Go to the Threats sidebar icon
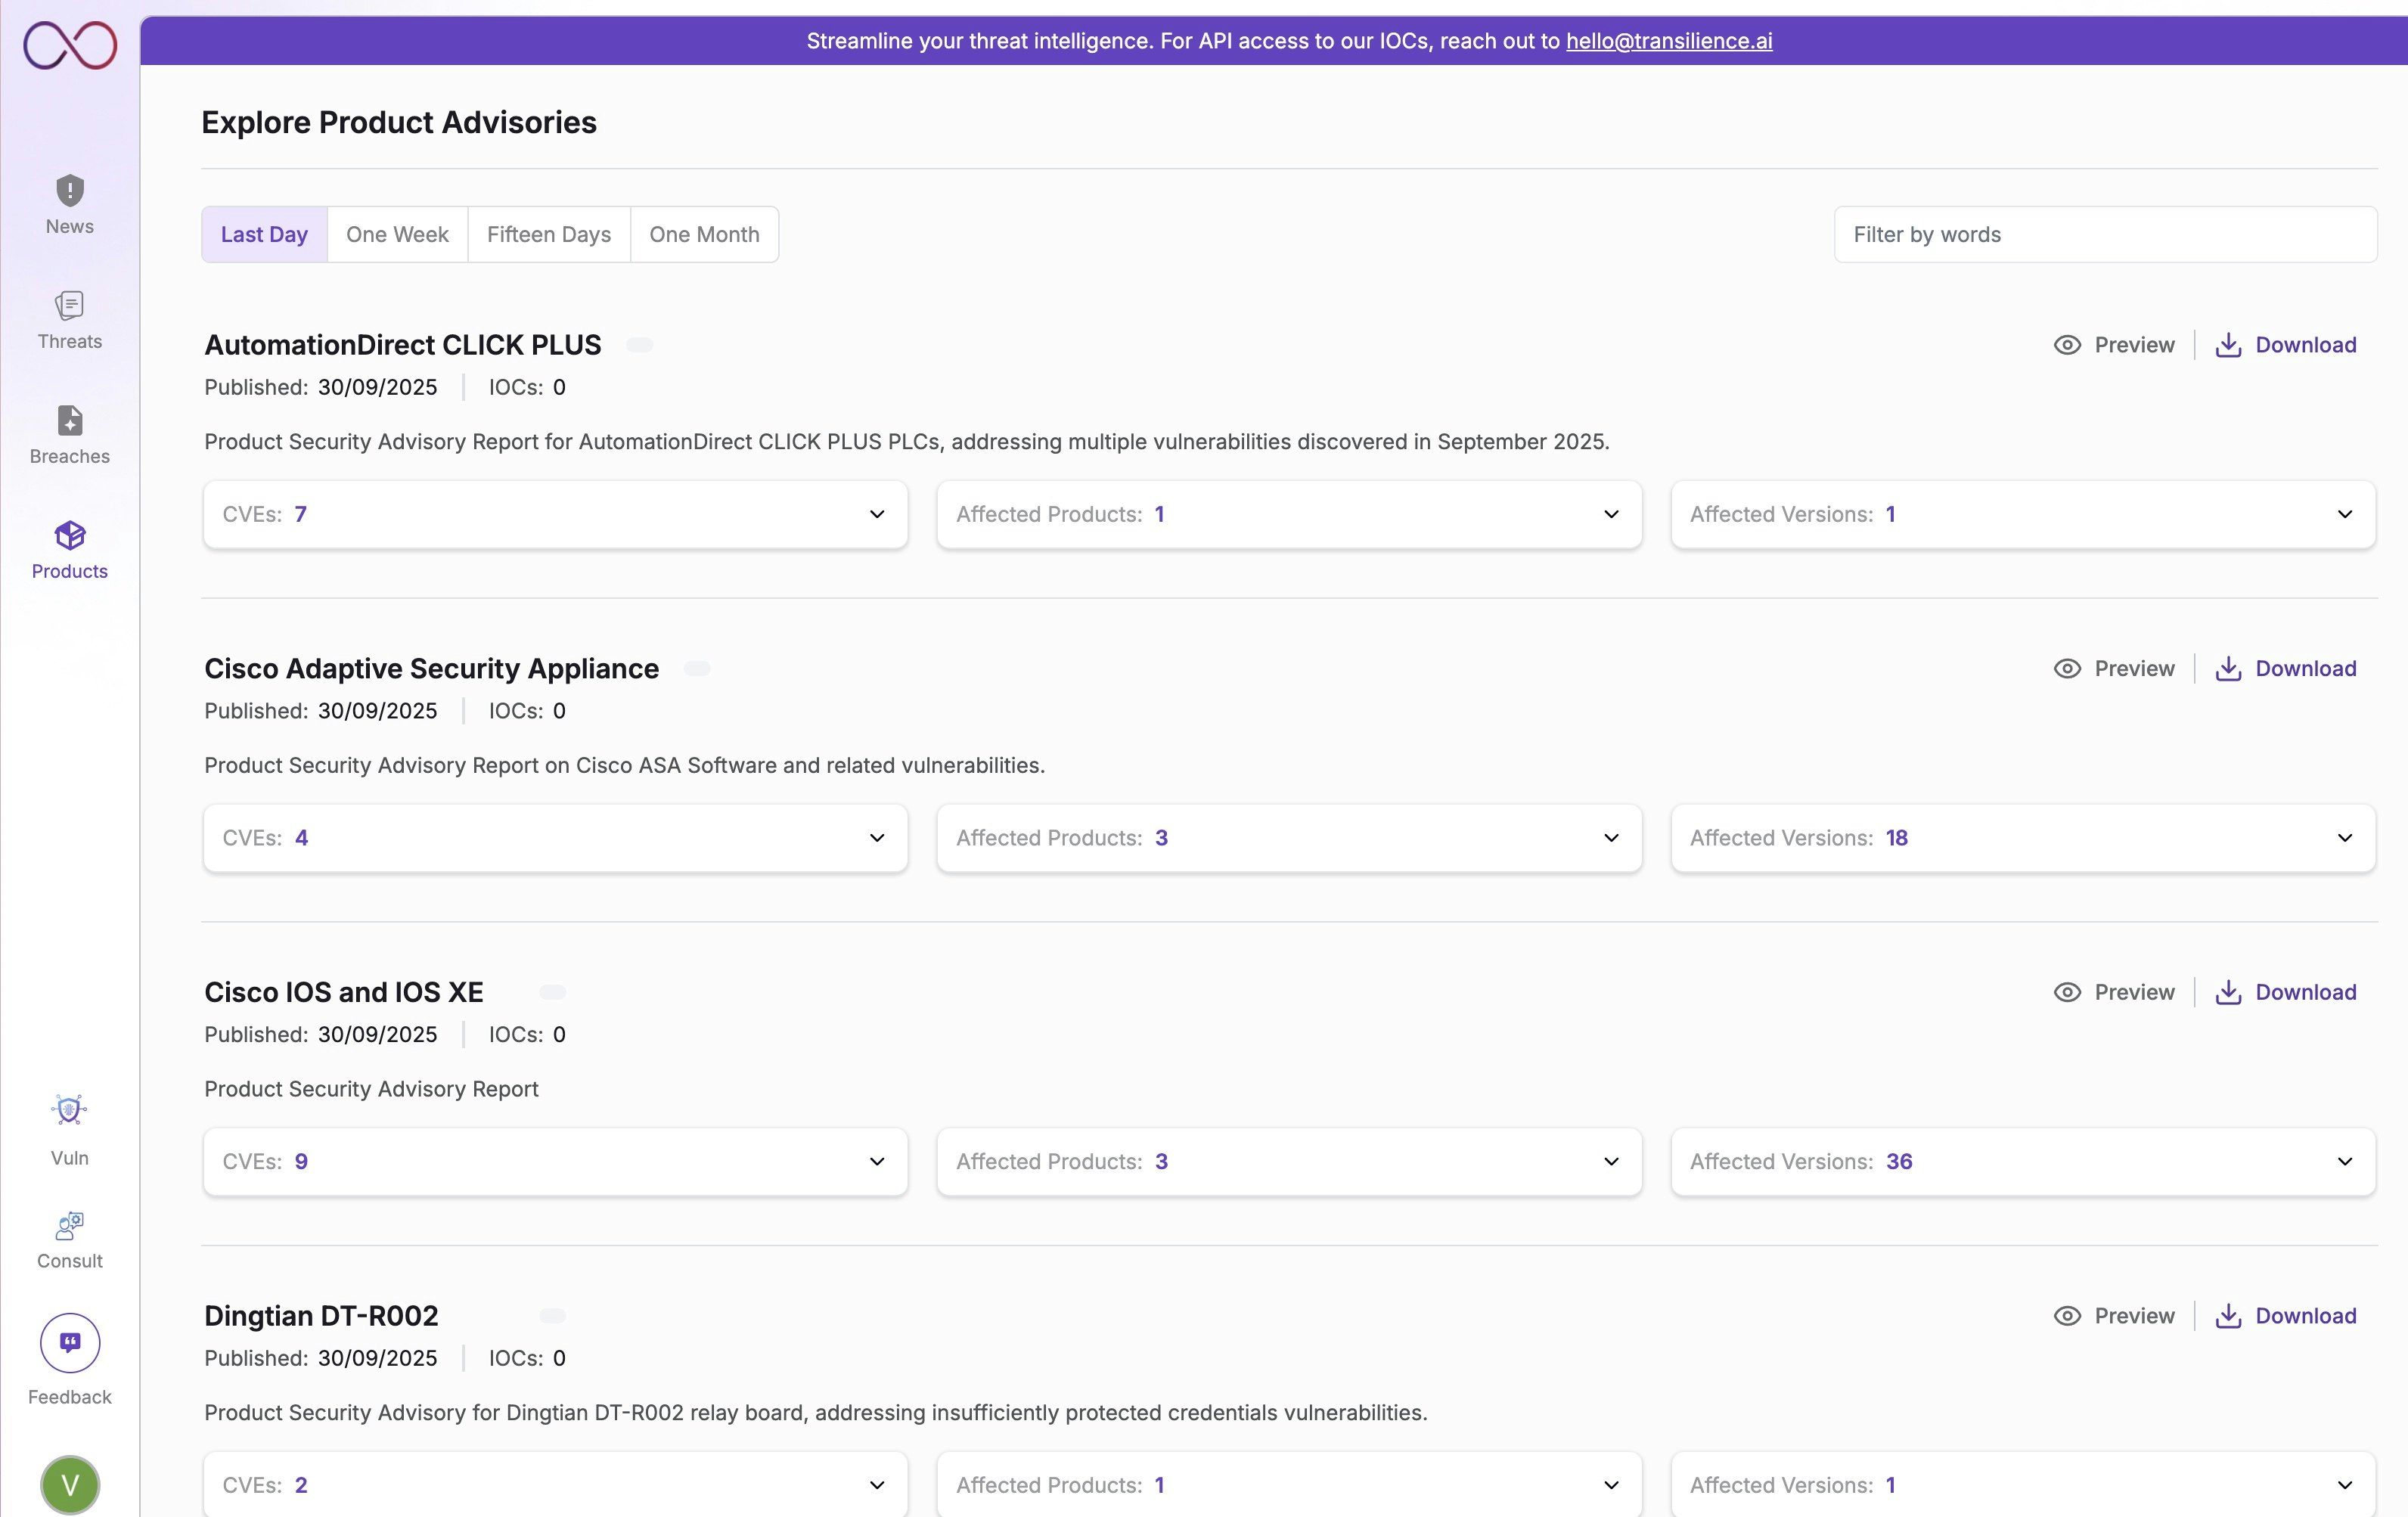Viewport: 2408px width, 1517px height. click(x=69, y=305)
